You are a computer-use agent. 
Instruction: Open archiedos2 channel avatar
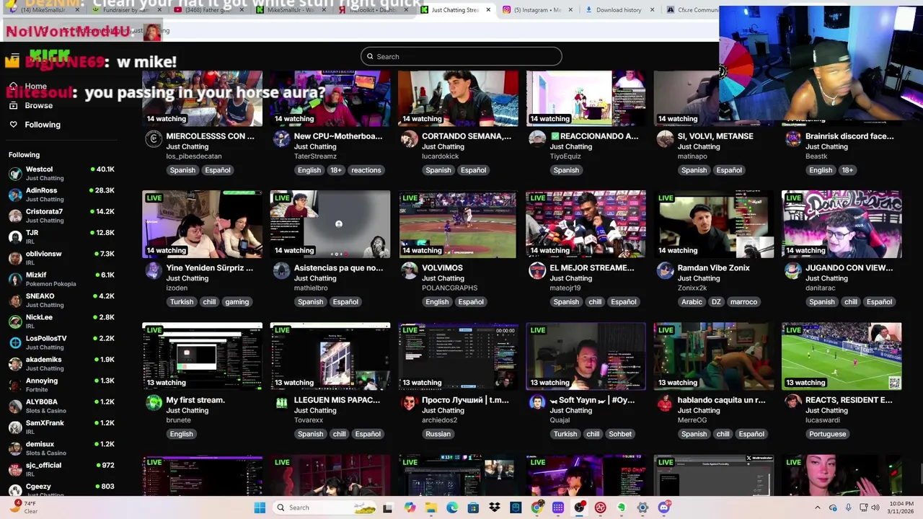pyautogui.click(x=410, y=403)
